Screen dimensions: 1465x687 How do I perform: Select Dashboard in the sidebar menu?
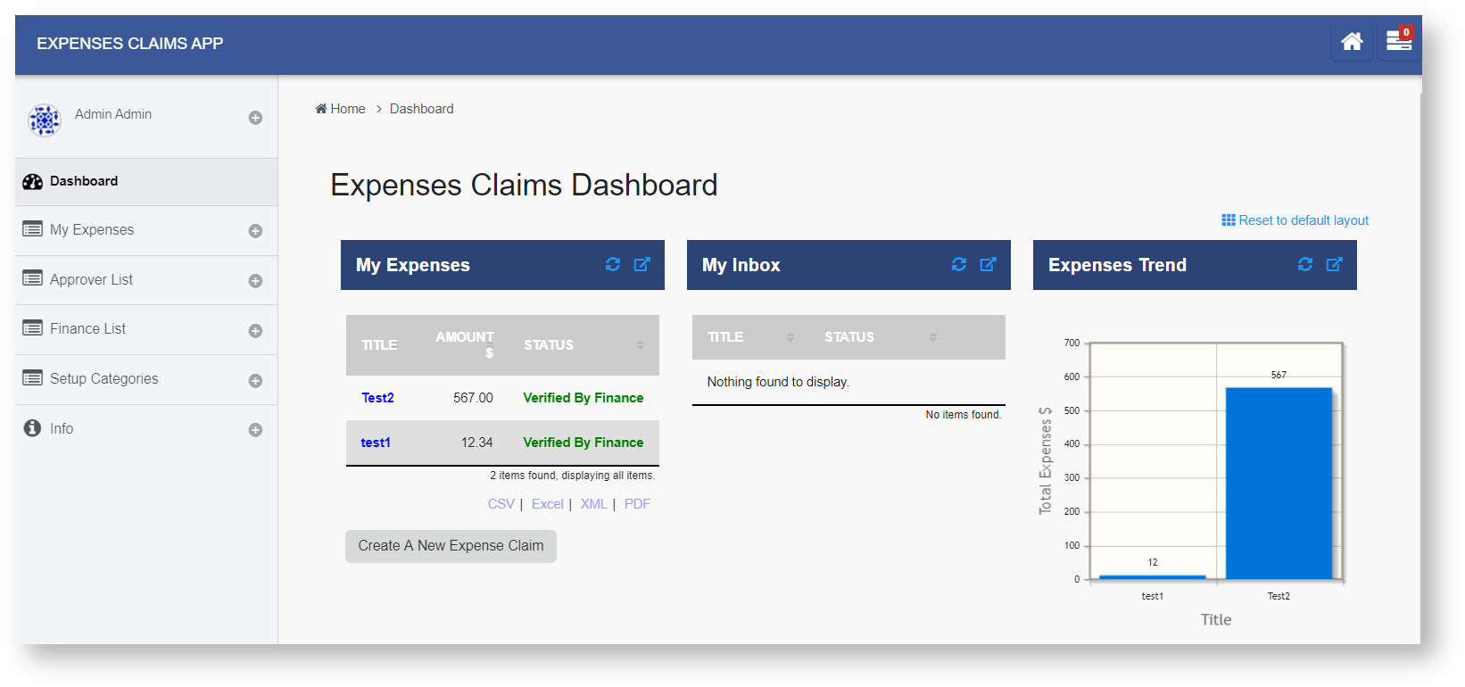146,182
